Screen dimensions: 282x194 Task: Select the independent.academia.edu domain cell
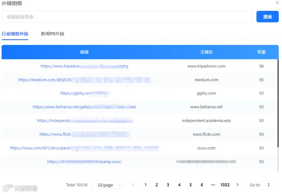(206, 121)
